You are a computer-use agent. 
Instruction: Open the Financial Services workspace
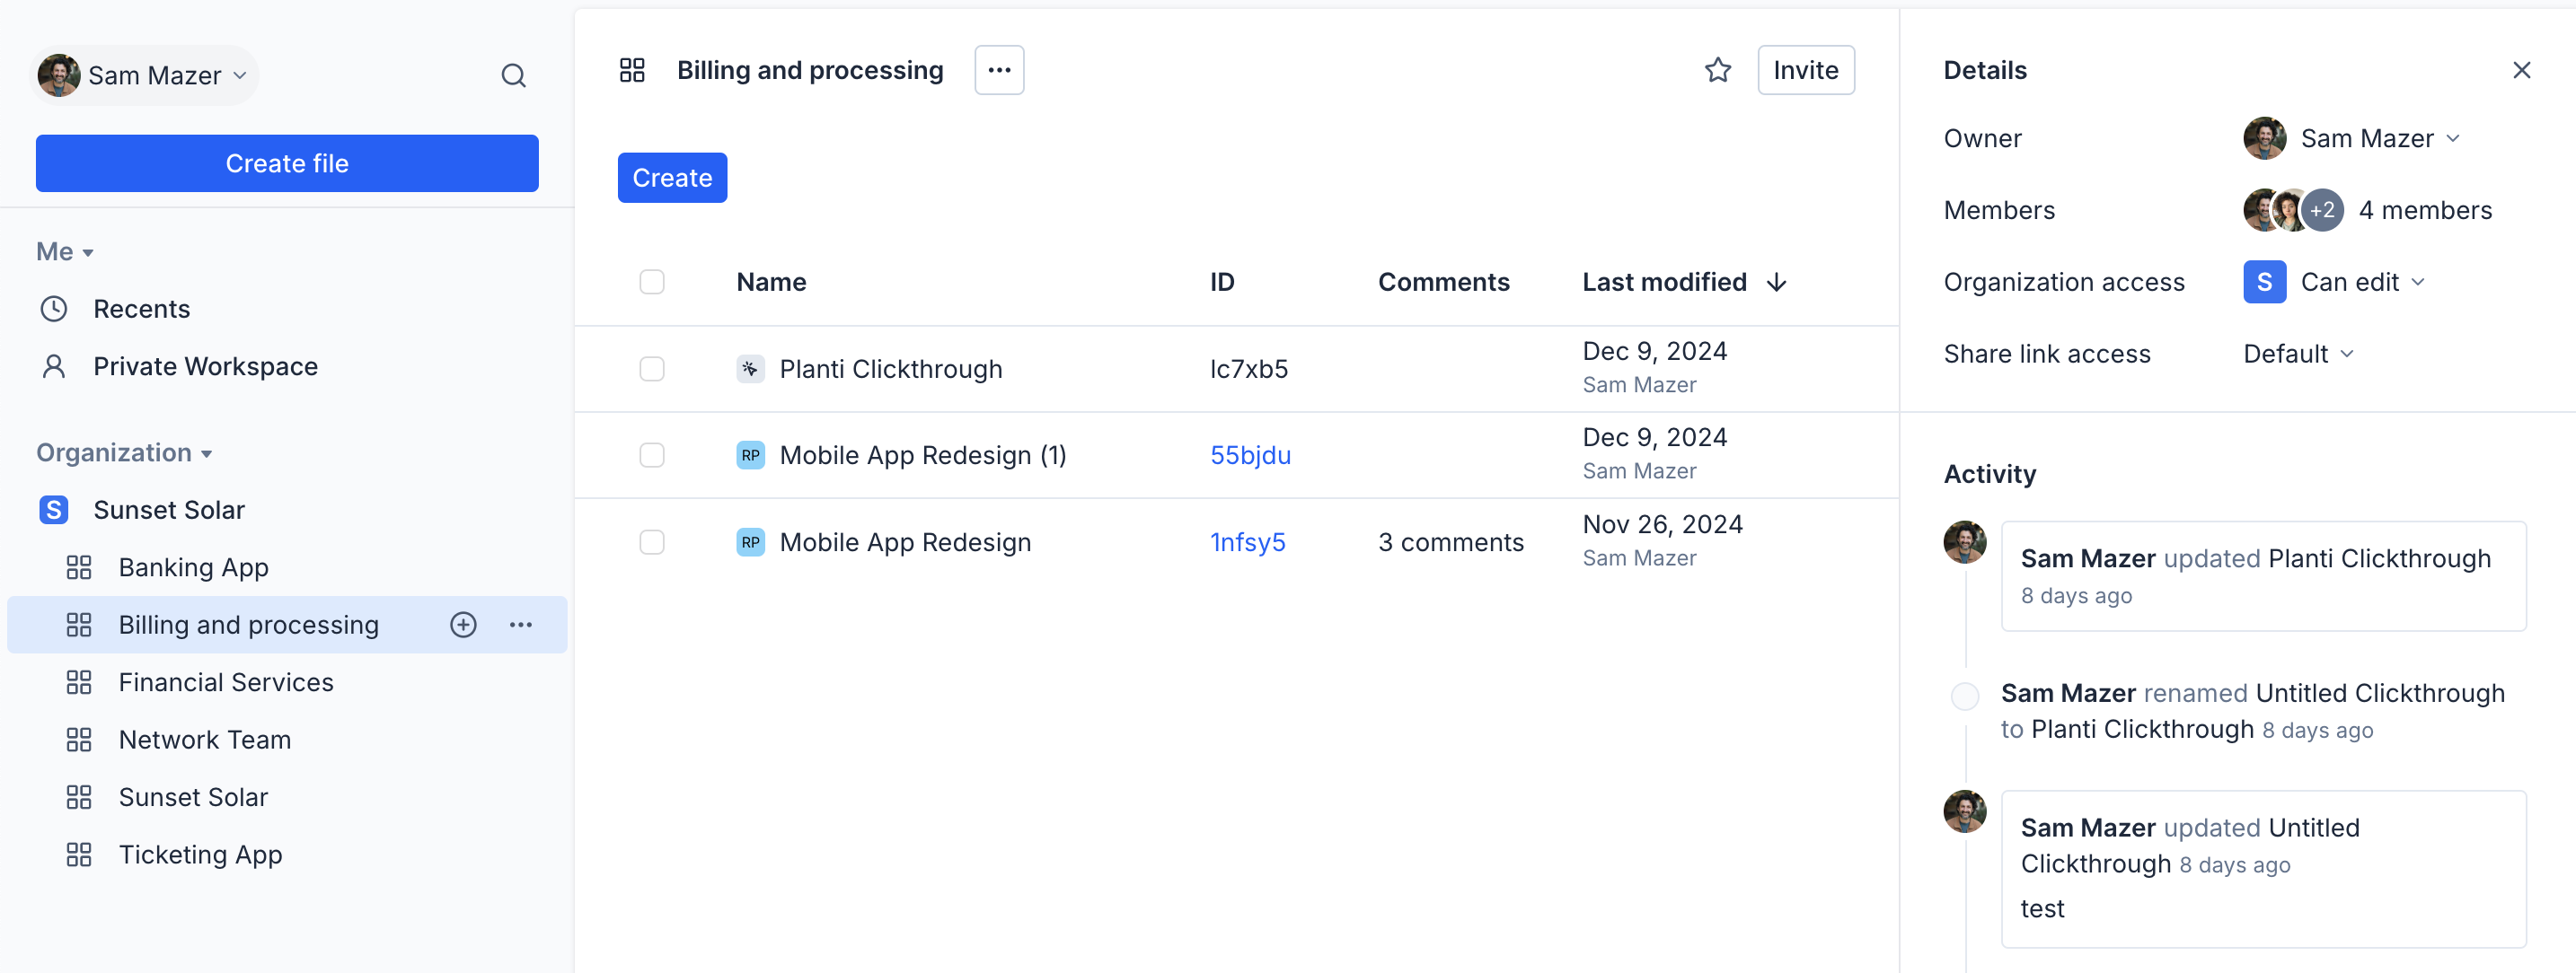tap(226, 682)
